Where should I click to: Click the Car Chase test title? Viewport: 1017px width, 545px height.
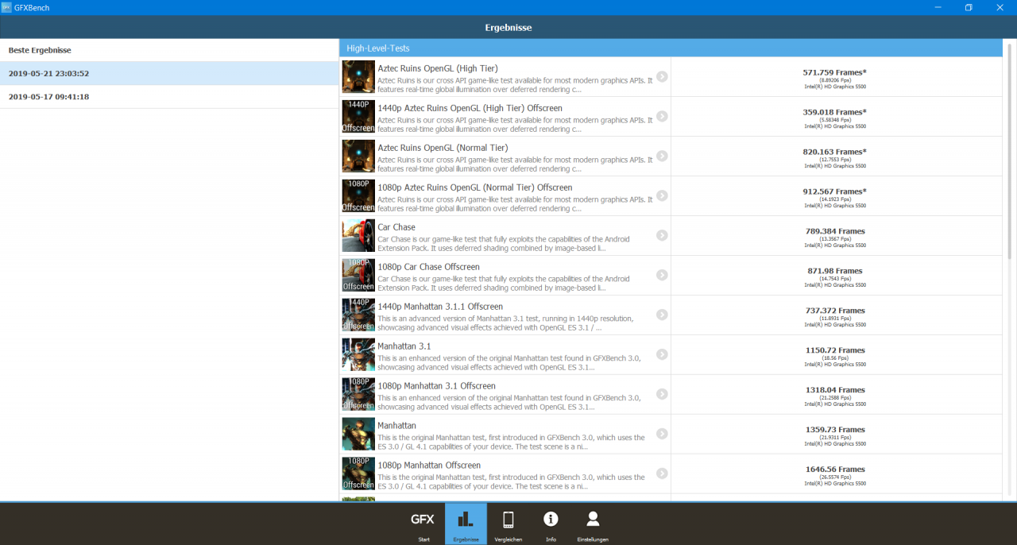396,227
